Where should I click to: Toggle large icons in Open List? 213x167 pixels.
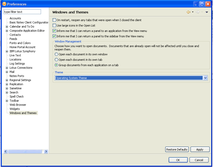coord(54,25)
